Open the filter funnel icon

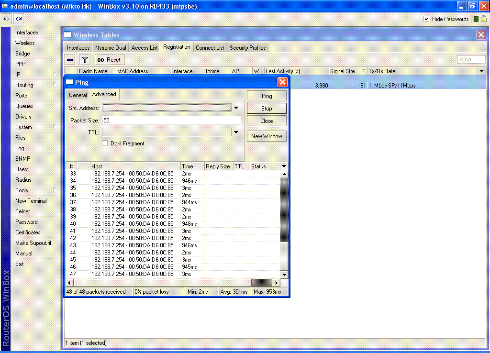(85, 60)
